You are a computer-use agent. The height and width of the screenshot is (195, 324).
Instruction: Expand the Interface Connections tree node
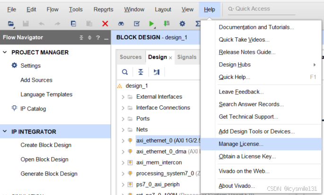click(x=123, y=108)
